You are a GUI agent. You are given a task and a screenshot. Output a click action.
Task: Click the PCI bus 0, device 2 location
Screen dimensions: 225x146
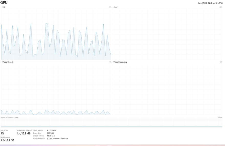pyautogui.click(x=58, y=138)
